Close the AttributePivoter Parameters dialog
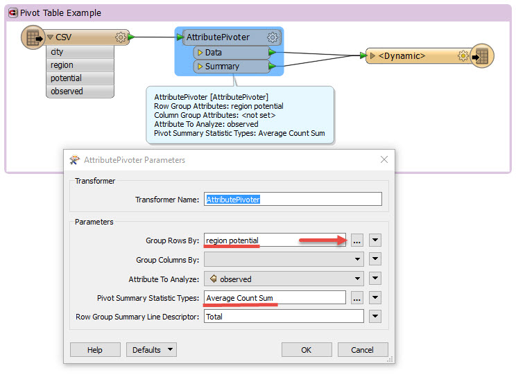This screenshot has width=516, height=377. tap(384, 159)
